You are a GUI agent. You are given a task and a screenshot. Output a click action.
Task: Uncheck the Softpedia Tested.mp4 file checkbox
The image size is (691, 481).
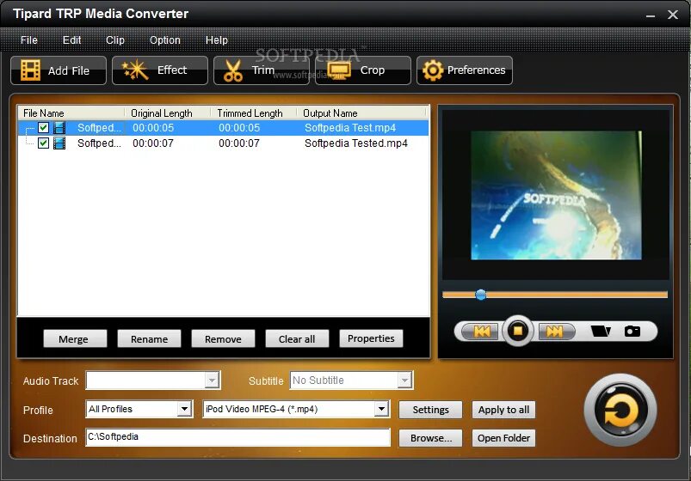pos(43,143)
